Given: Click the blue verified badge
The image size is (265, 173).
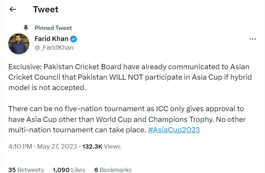Looking at the screenshot, I should (74, 39).
